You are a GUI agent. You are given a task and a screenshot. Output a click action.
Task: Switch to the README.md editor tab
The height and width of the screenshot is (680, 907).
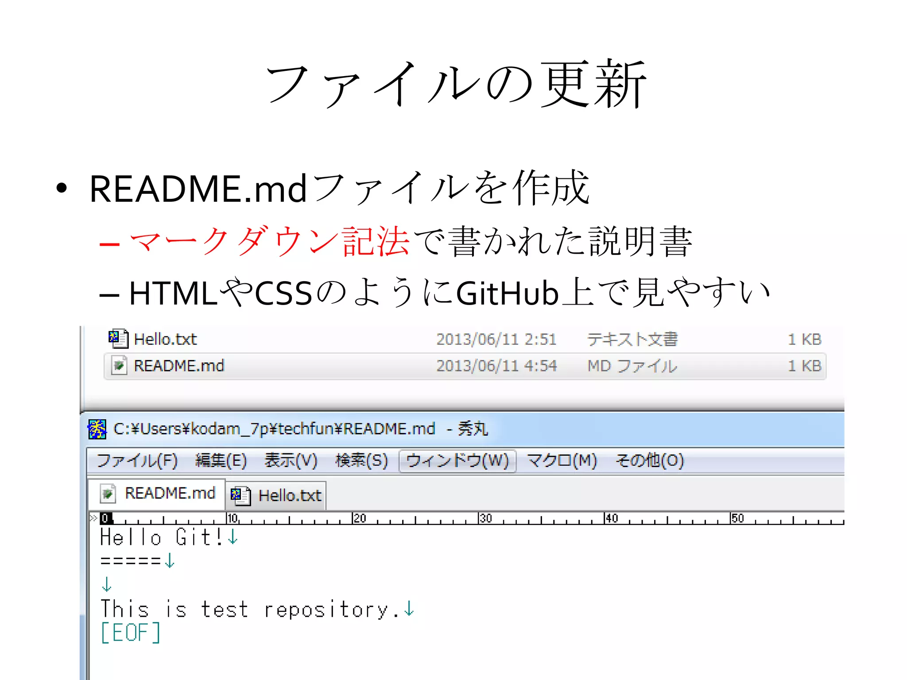click(x=156, y=494)
